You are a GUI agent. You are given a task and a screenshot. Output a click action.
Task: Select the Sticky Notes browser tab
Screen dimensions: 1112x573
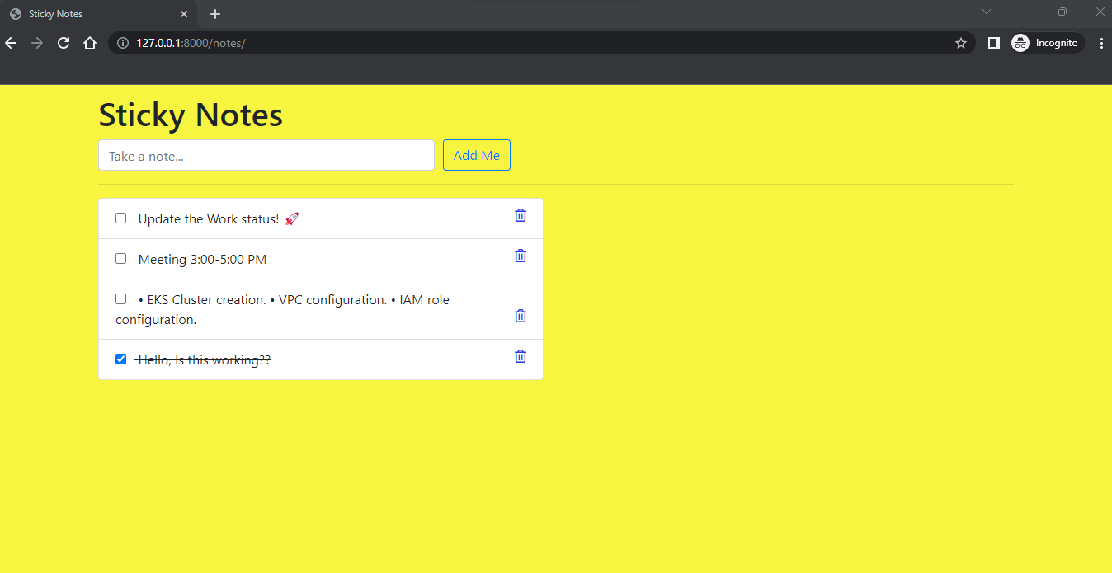click(x=99, y=14)
